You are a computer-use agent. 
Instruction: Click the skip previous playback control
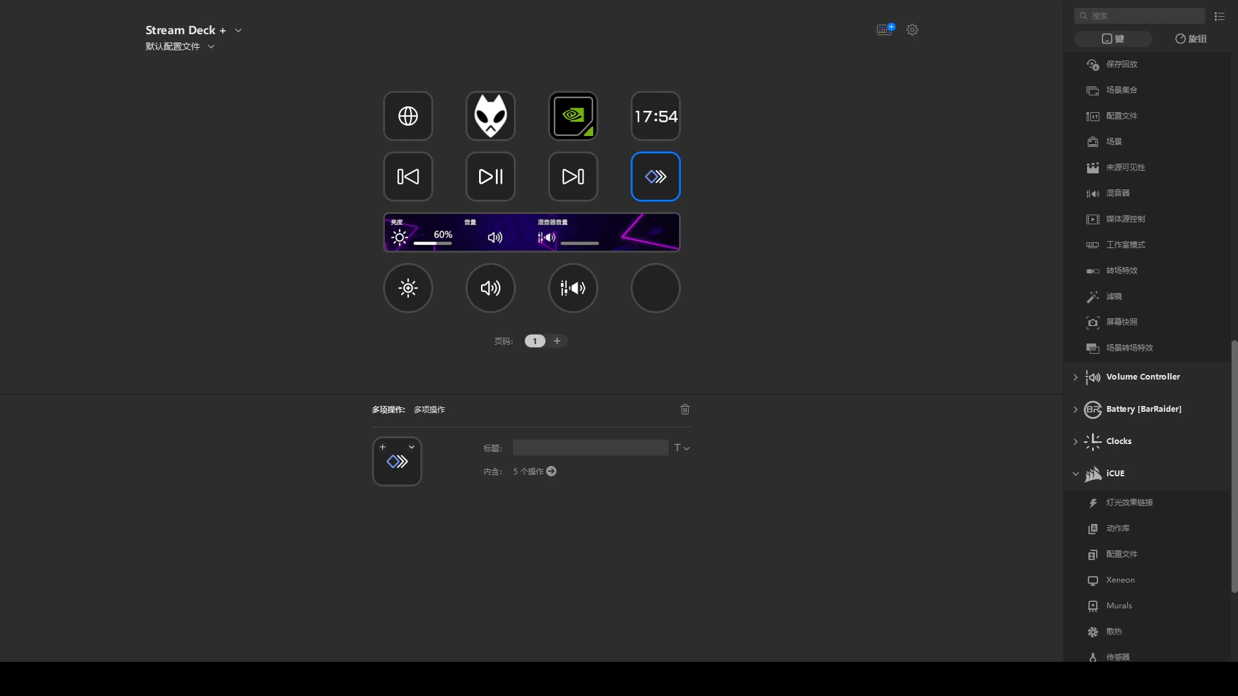[x=408, y=176]
